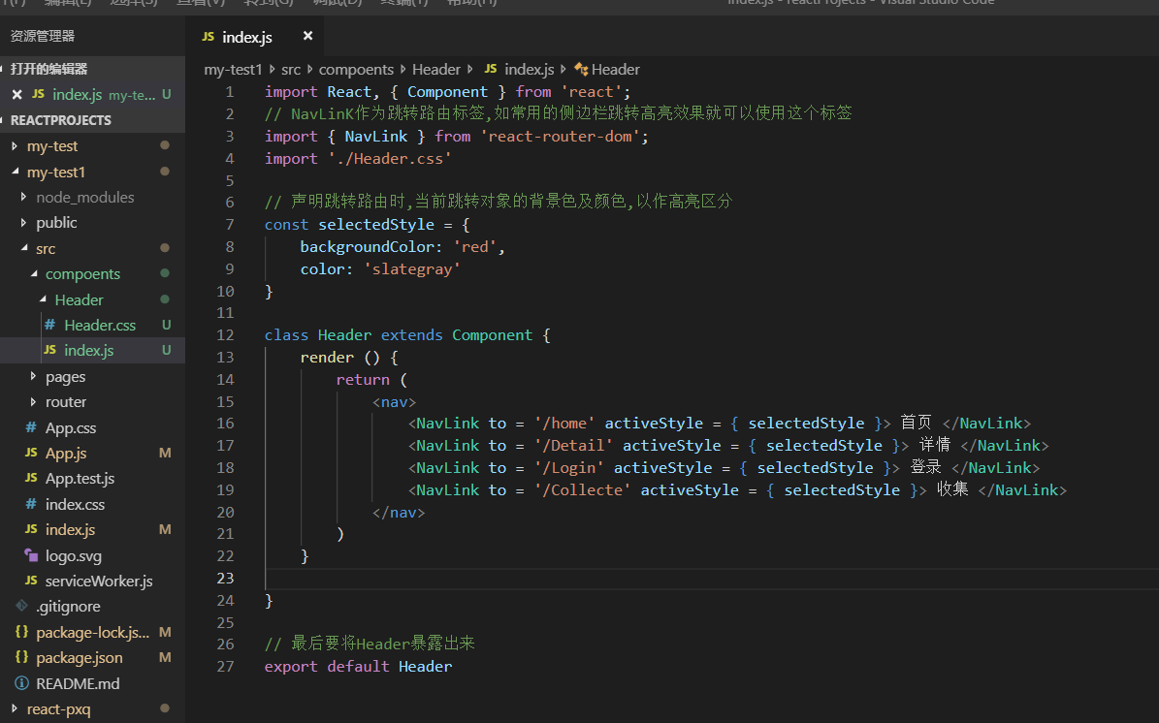Close the index.js editor tab
This screenshot has height=723, width=1159.
point(307,36)
